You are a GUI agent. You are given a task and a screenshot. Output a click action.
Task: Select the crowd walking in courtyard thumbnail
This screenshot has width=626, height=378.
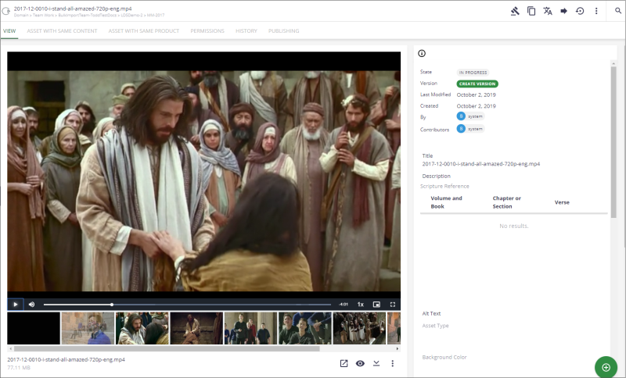[x=359, y=328]
